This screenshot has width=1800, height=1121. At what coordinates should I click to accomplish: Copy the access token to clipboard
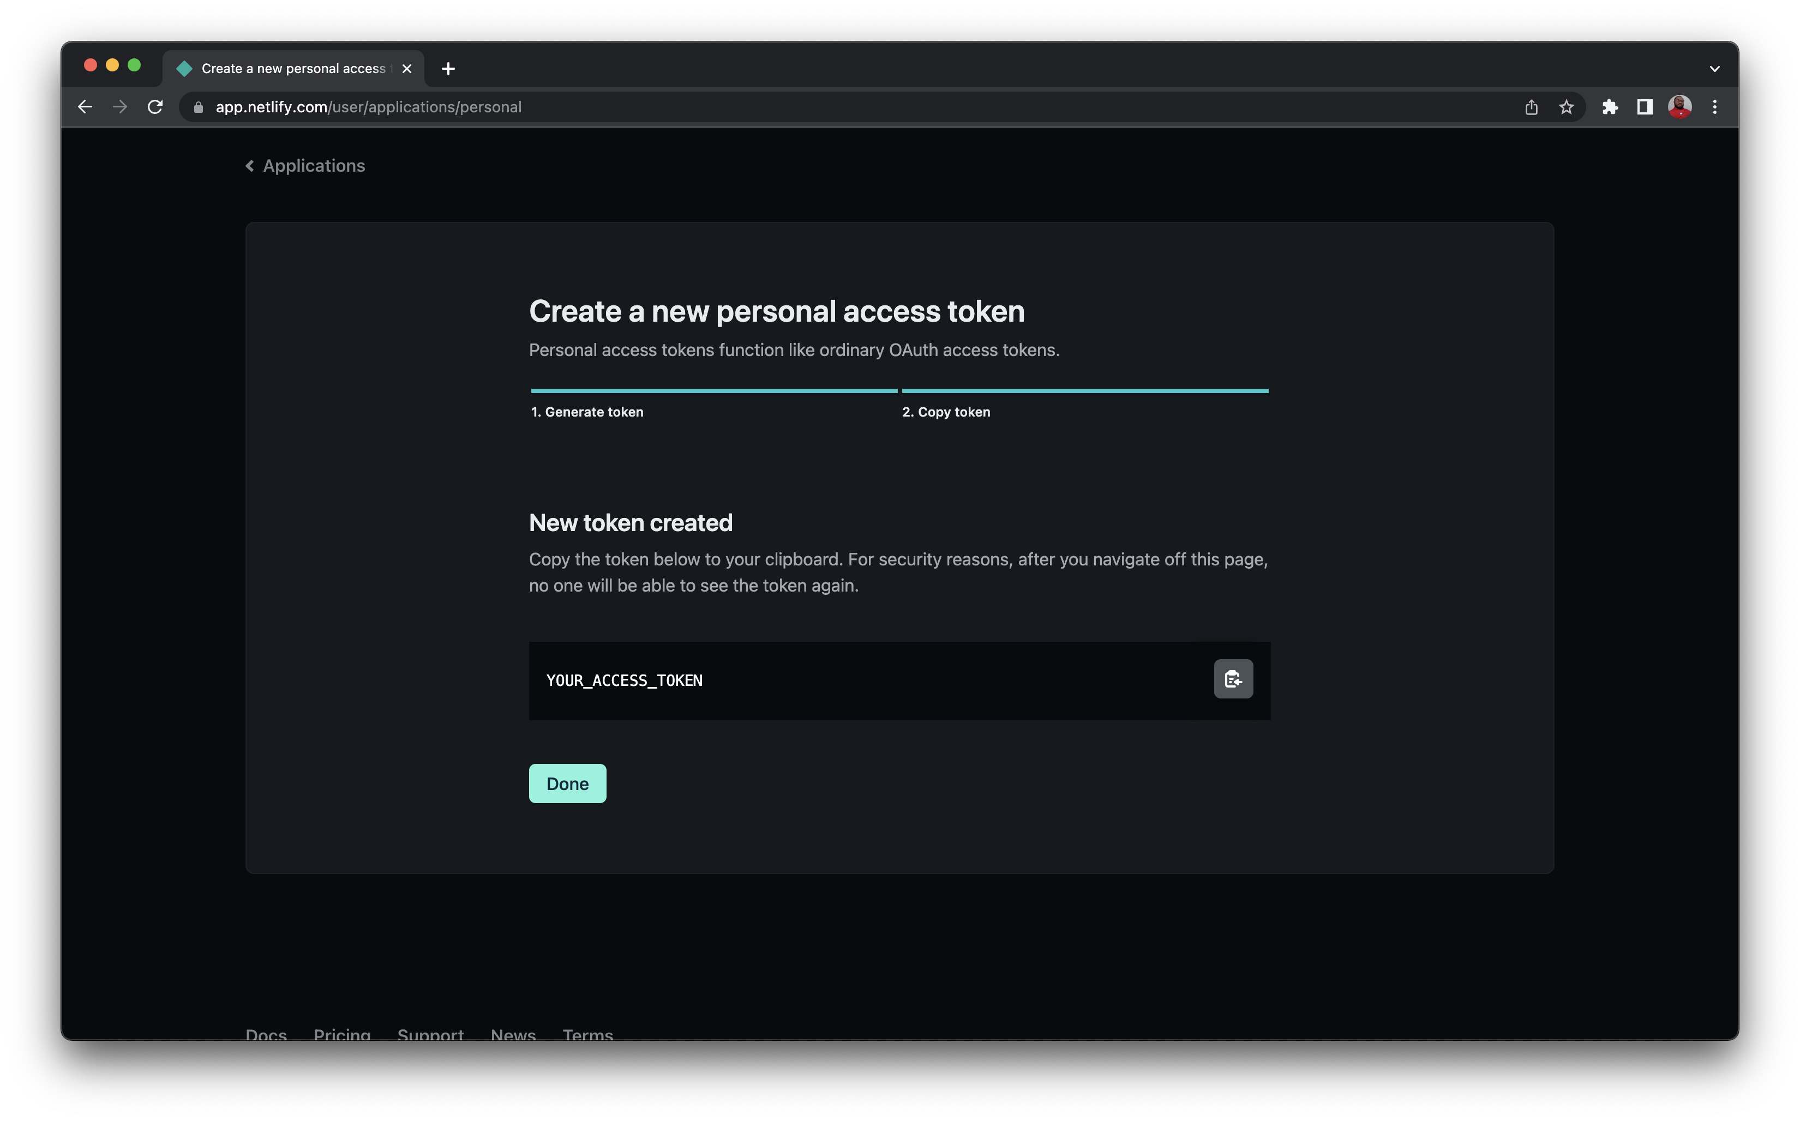[1233, 679]
